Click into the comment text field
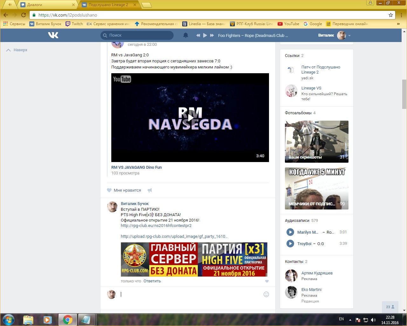The width and height of the screenshot is (407, 326). [191, 294]
